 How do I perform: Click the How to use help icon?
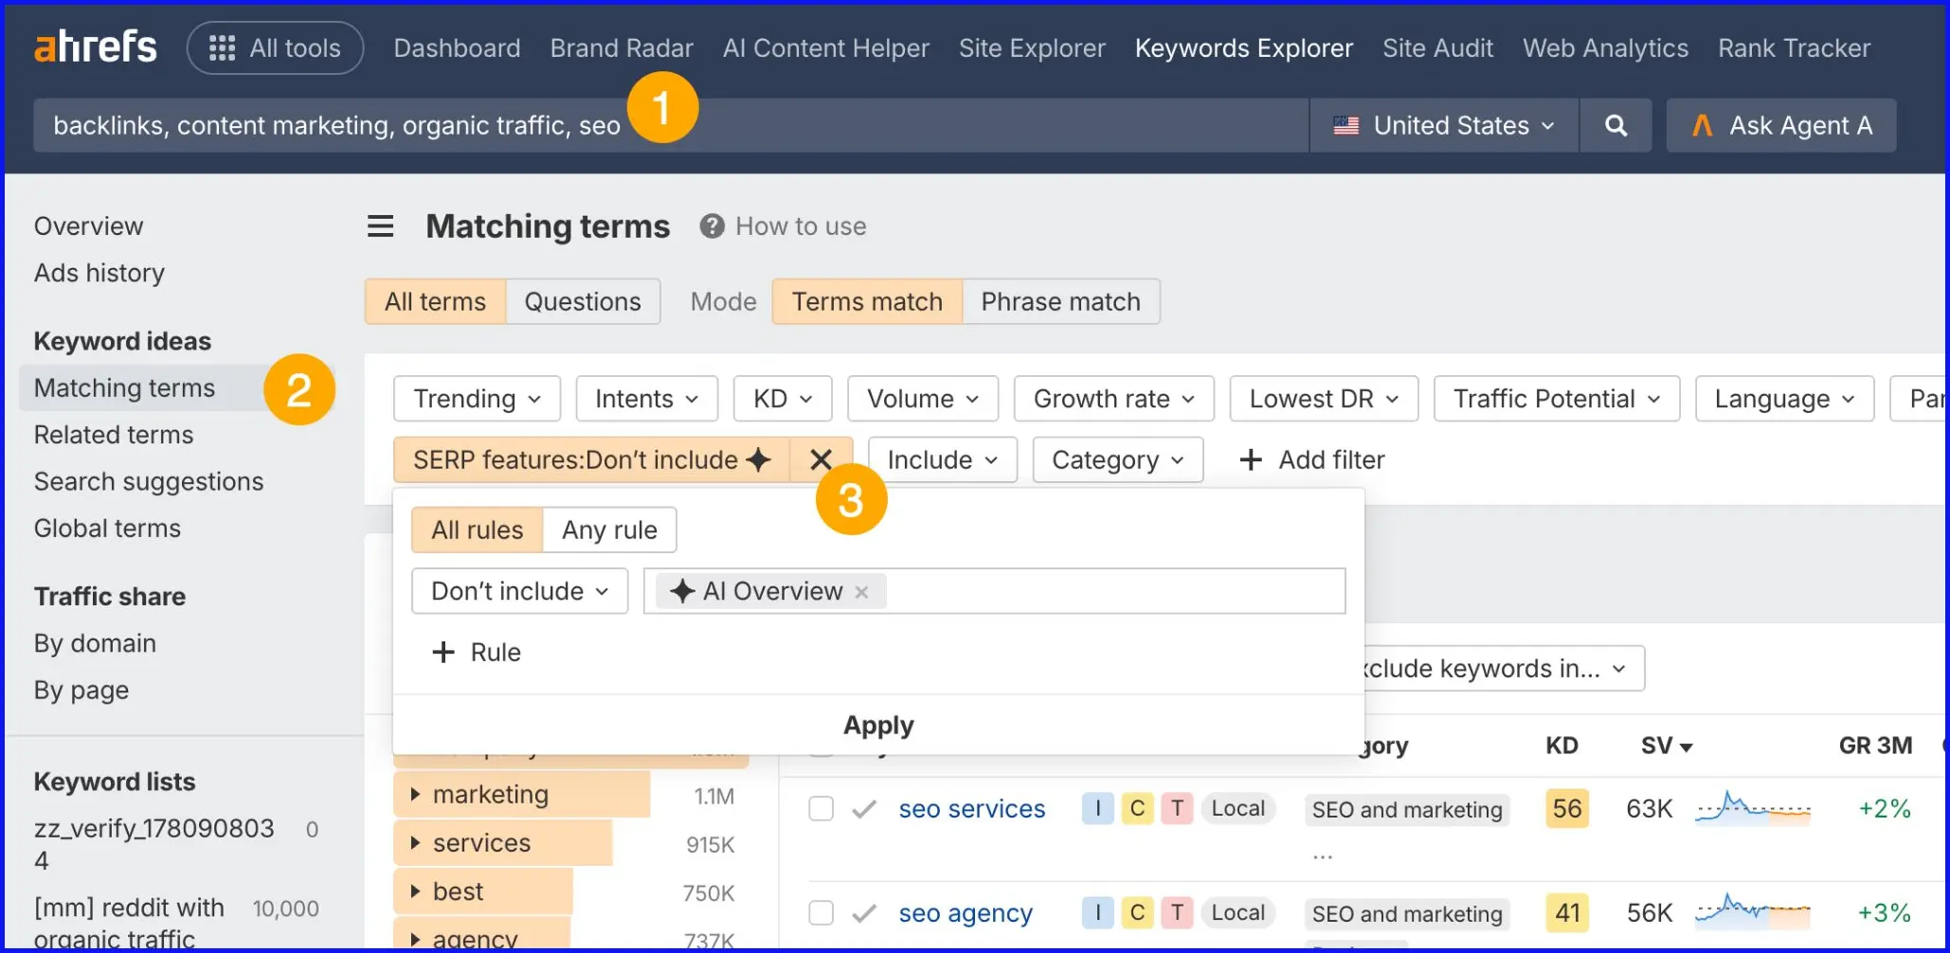(x=712, y=226)
